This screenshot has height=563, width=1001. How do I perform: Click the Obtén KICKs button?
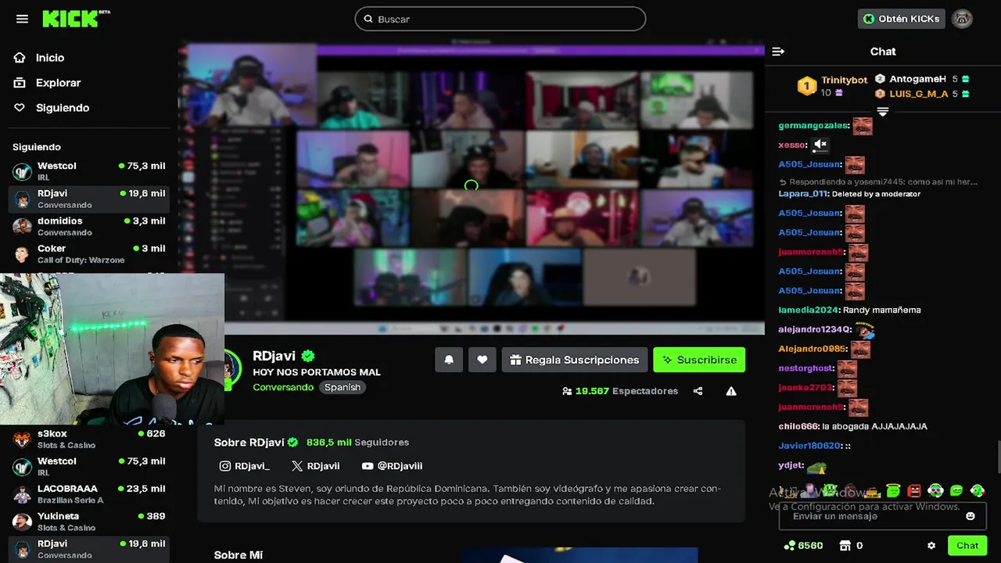pyautogui.click(x=902, y=19)
